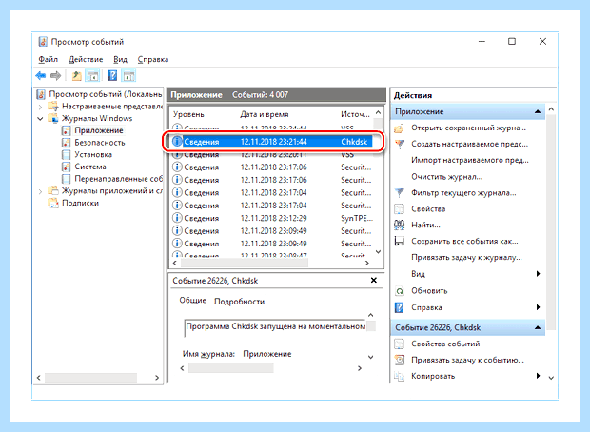Select the Приложение log in the tree
This screenshot has width=590, height=432.
coord(99,130)
